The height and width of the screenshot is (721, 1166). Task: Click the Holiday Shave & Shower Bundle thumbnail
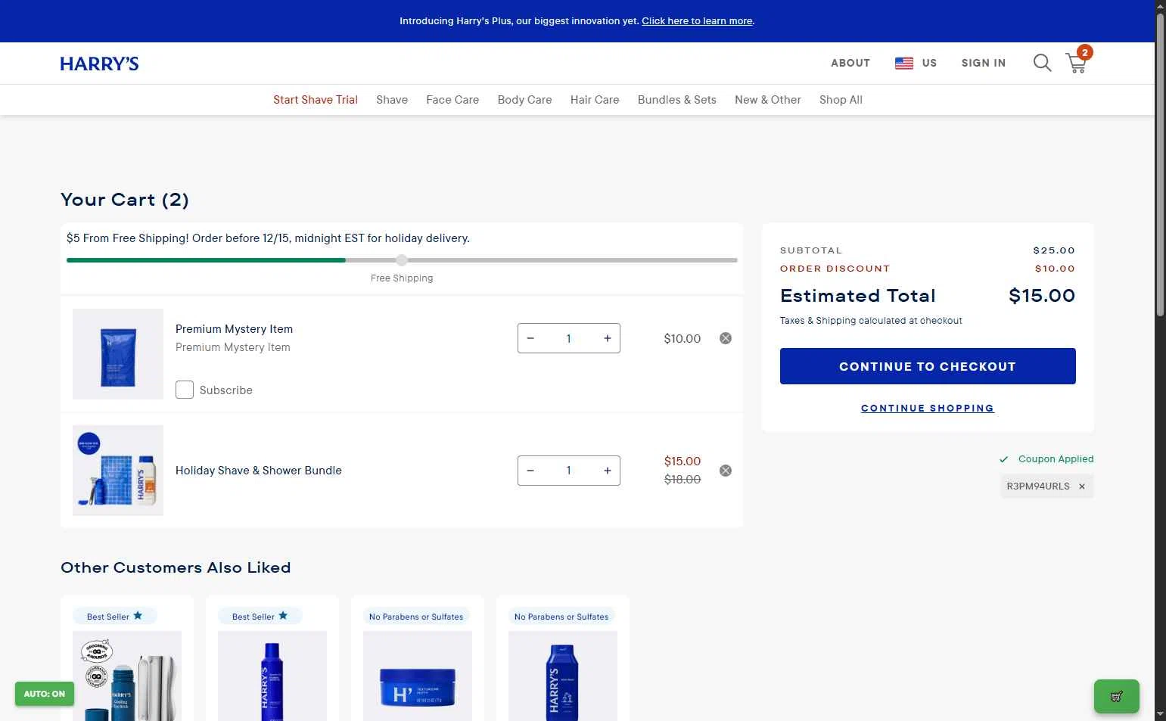click(x=118, y=471)
